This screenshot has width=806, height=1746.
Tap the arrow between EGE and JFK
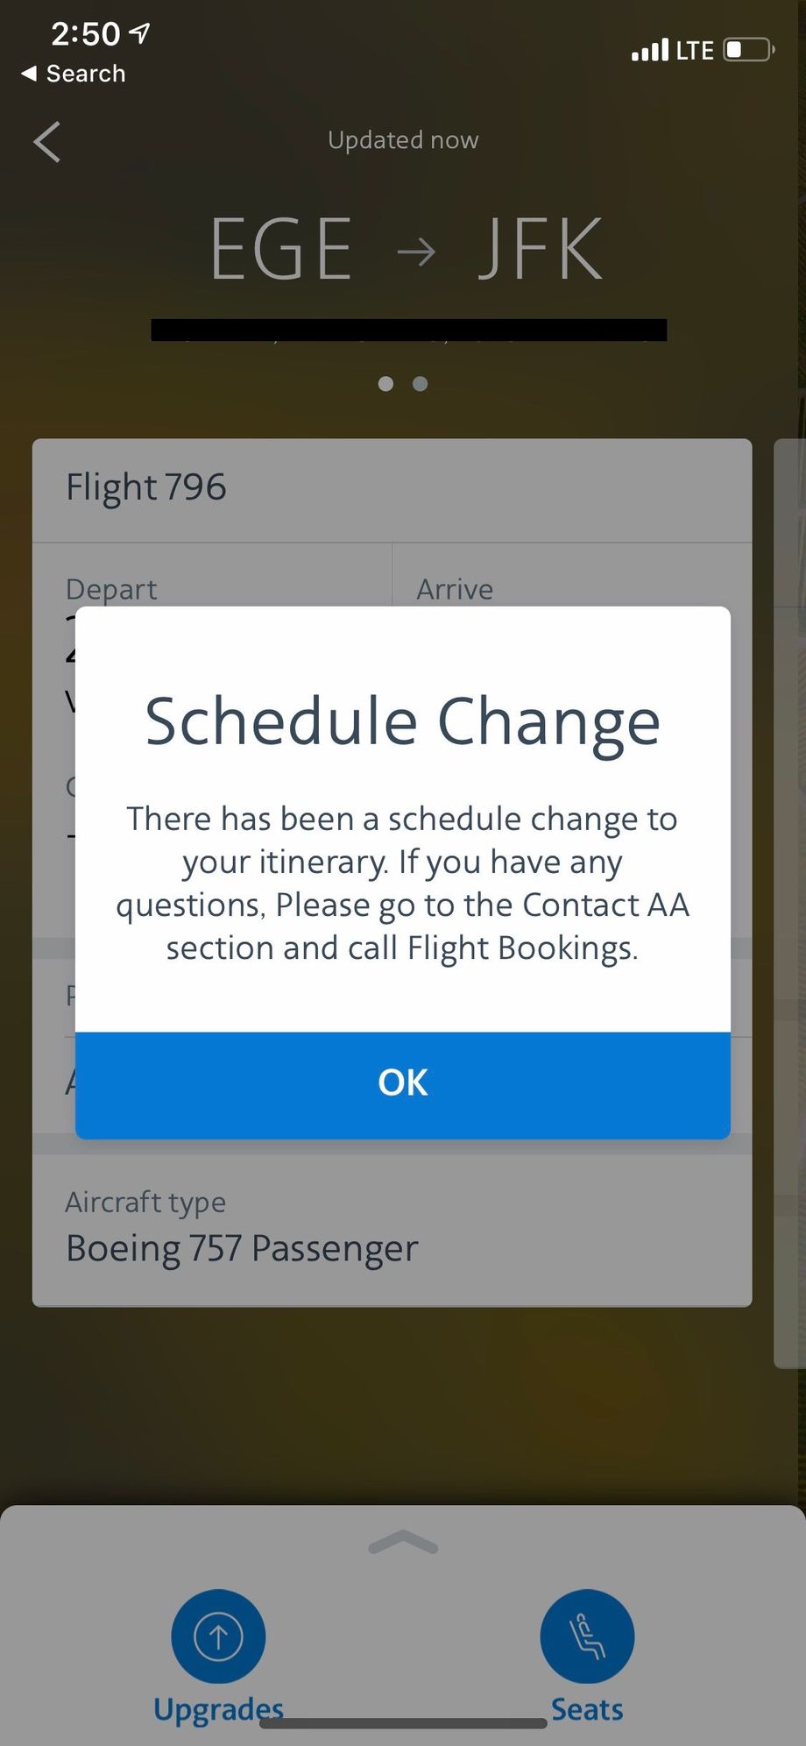415,252
